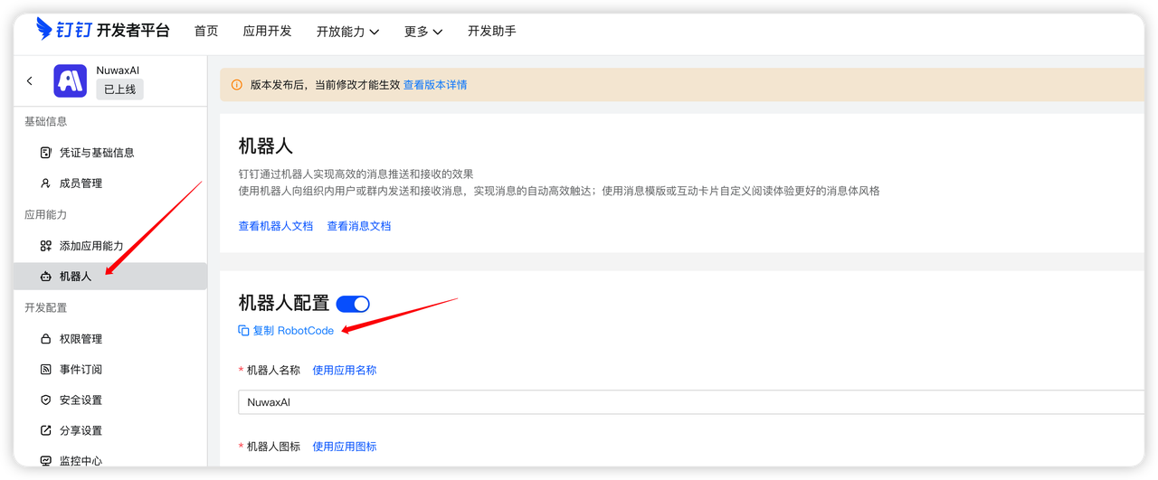Click the monitor icon beside 监控中心
1158x480 pixels.
[x=46, y=461]
